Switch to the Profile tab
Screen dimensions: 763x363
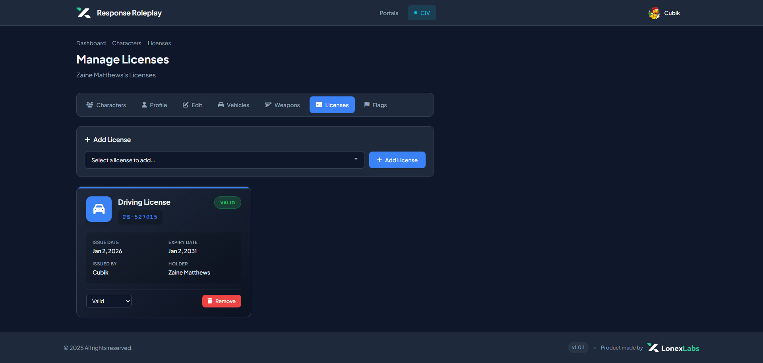coord(154,105)
